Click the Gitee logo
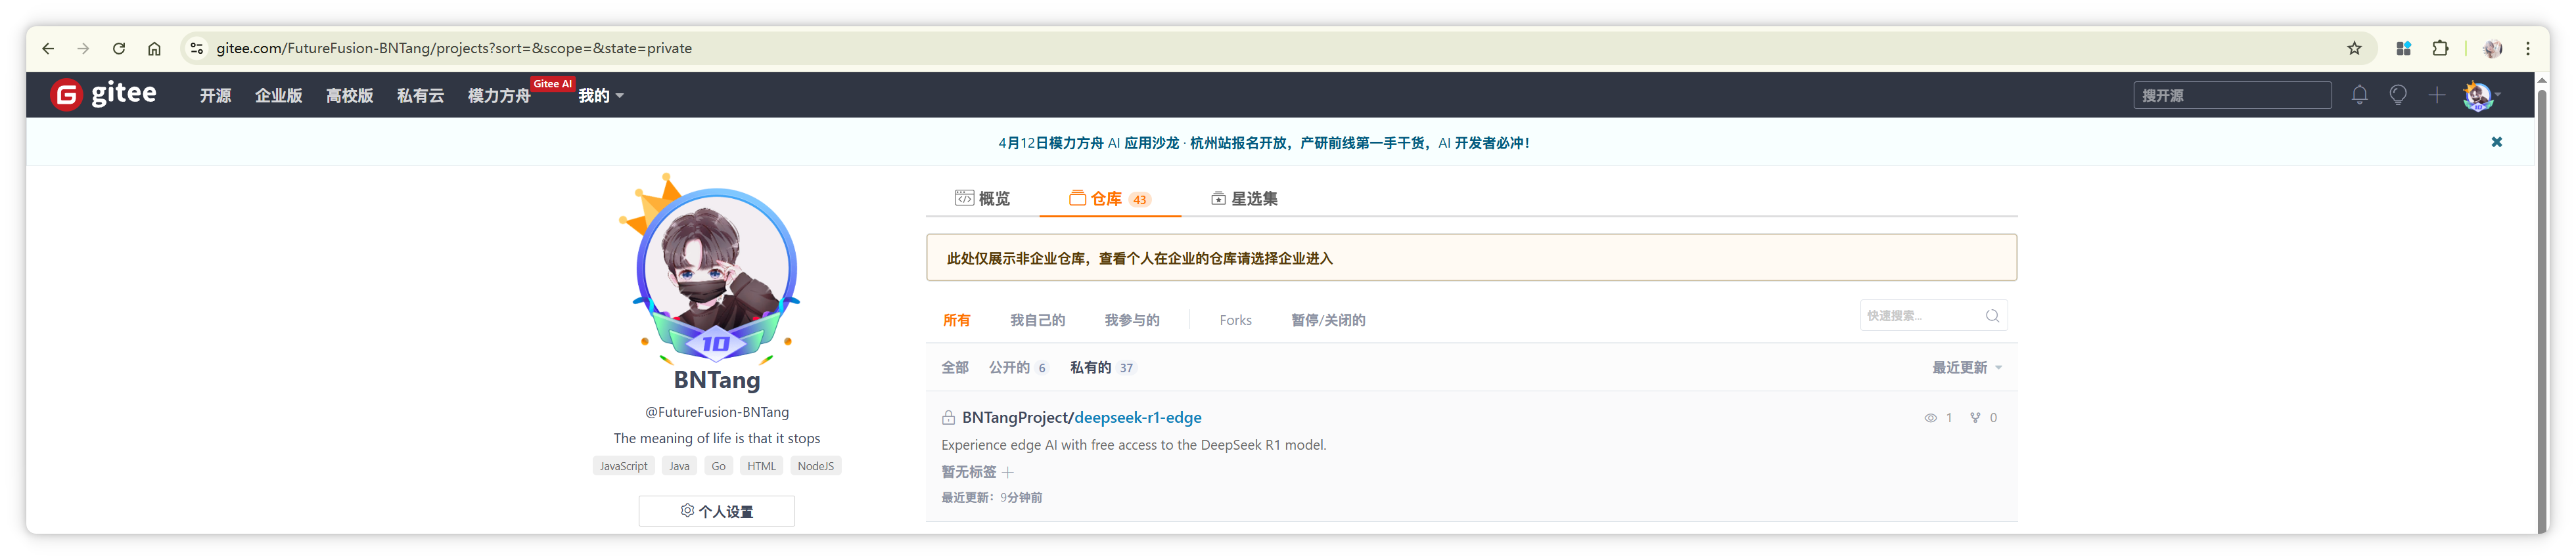Screen dimensions: 2576x560 pyautogui.click(x=103, y=94)
